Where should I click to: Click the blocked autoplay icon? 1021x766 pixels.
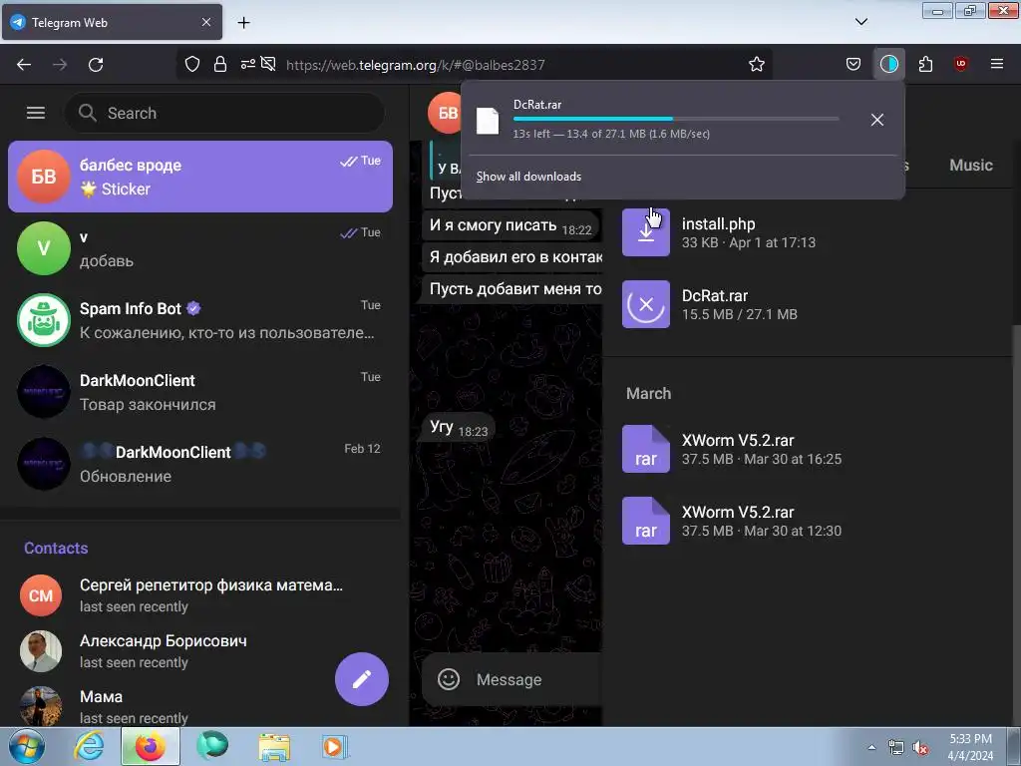(268, 63)
